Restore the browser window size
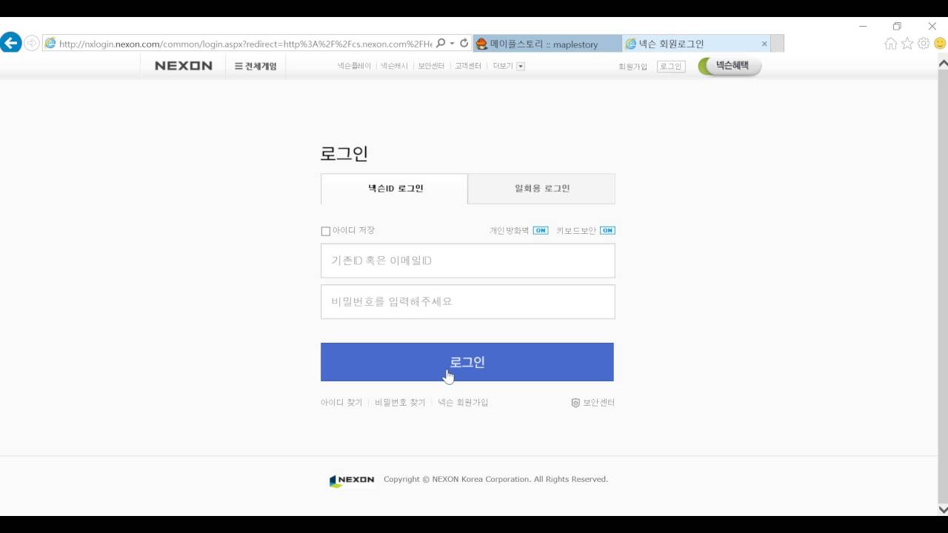The width and height of the screenshot is (948, 533). tap(897, 26)
